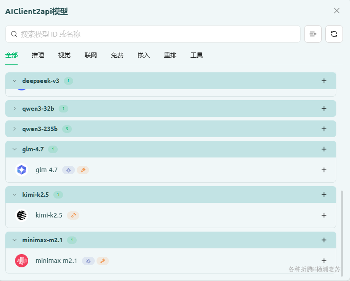Add all qwen3-32b group models
Screen dimensions: 350x281
[x=324, y=109]
